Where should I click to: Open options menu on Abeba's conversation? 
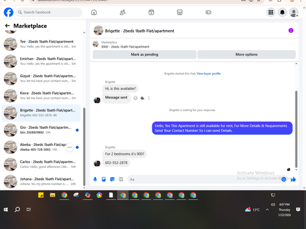tap(70, 147)
